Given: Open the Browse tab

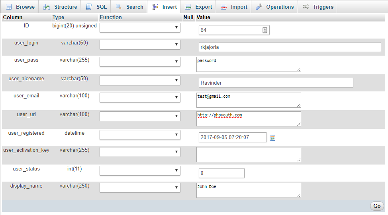Looking at the screenshot, I should [19, 7].
